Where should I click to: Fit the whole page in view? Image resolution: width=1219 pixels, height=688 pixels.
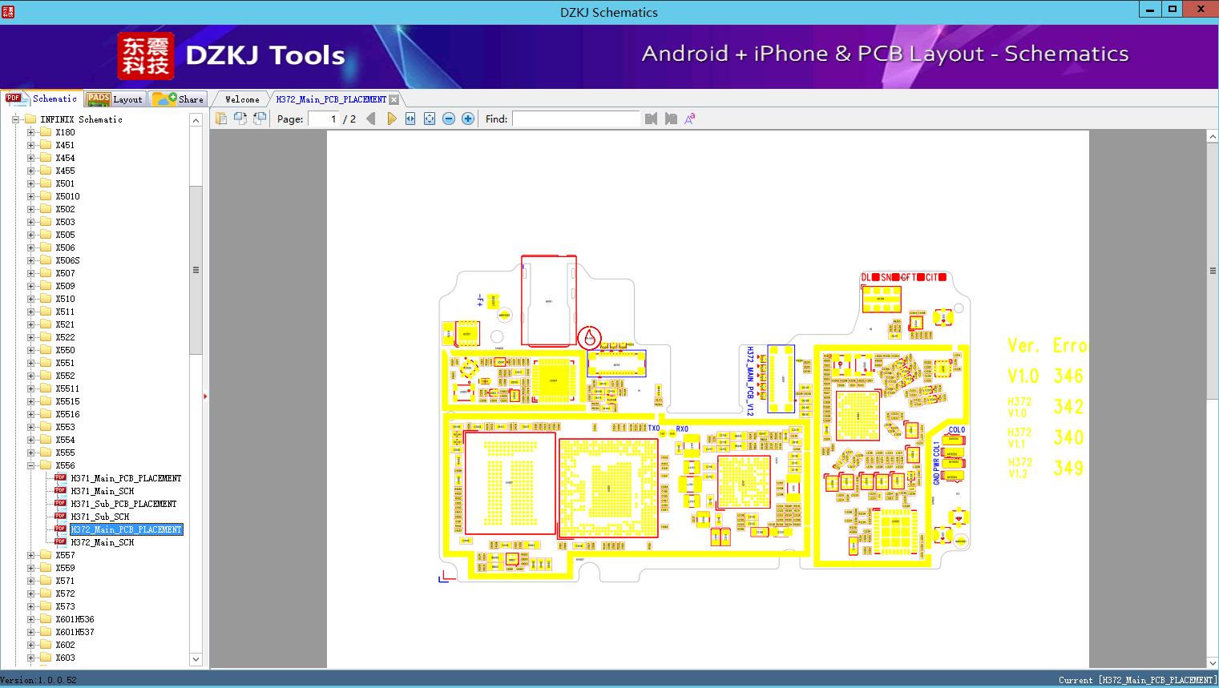pyautogui.click(x=430, y=119)
